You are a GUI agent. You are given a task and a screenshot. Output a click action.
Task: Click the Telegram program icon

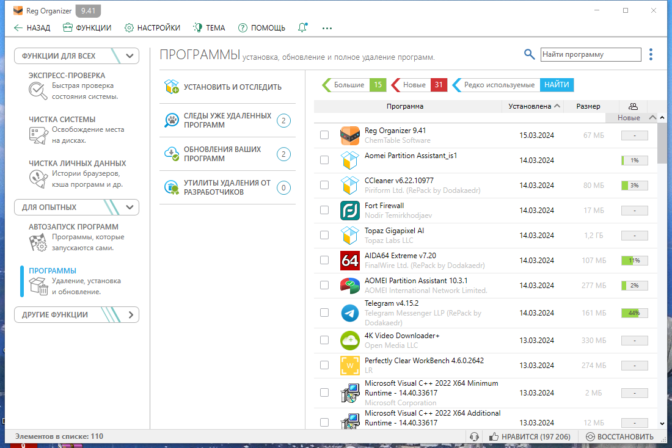350,313
